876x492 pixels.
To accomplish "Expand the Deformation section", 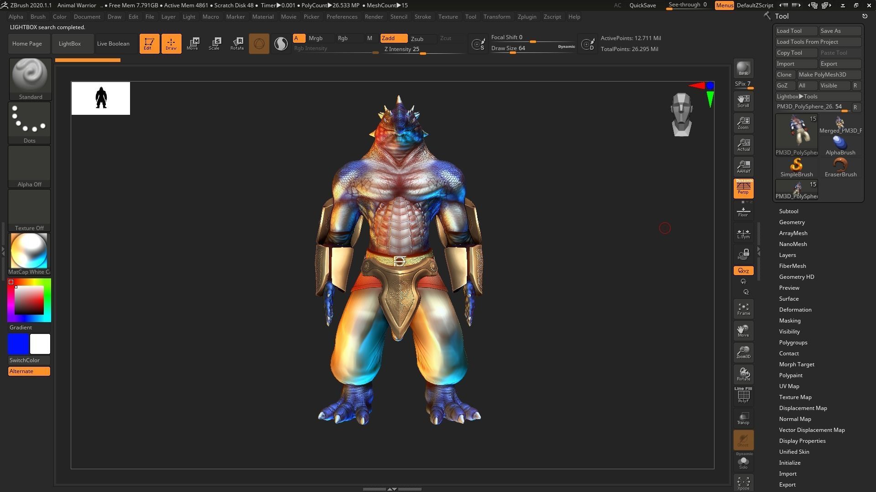I will (795, 309).
